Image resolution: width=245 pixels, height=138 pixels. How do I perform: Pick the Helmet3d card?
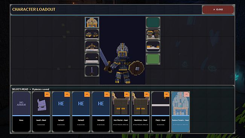coord(101,112)
